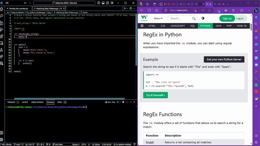Toggle W3Schools dark mode
The image size is (260, 146).
click(203, 18)
